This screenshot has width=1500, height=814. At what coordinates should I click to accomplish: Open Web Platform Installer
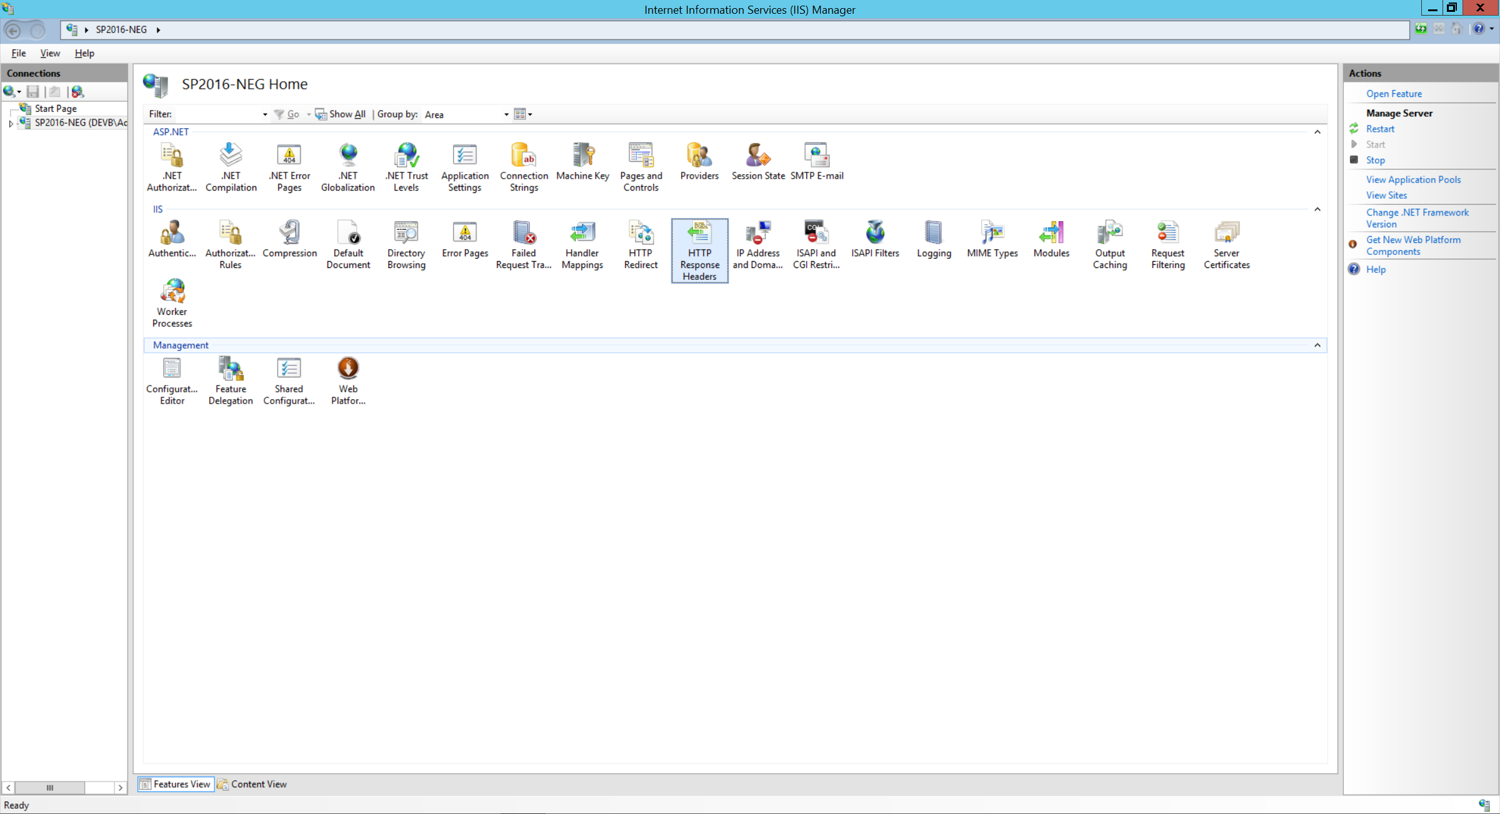pyautogui.click(x=348, y=380)
